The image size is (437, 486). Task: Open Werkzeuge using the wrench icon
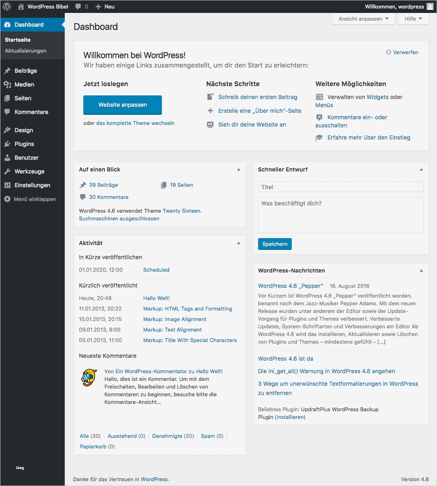click(7, 171)
